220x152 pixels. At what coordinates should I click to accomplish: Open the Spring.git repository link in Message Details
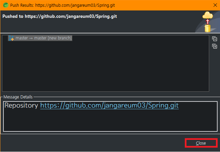tap(109, 105)
